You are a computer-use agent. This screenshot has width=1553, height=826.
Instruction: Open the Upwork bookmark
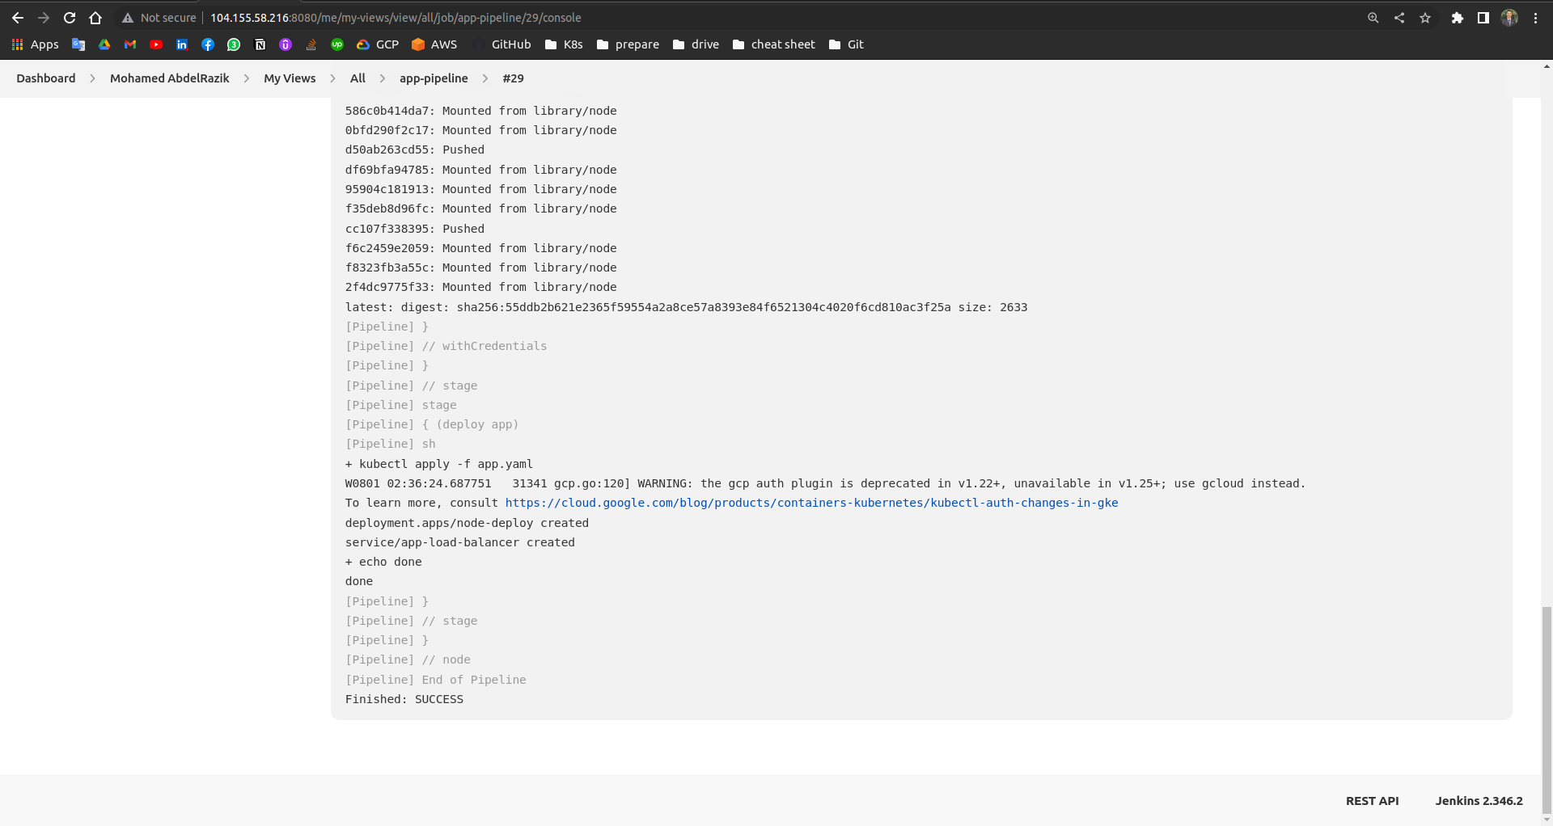[x=337, y=44]
